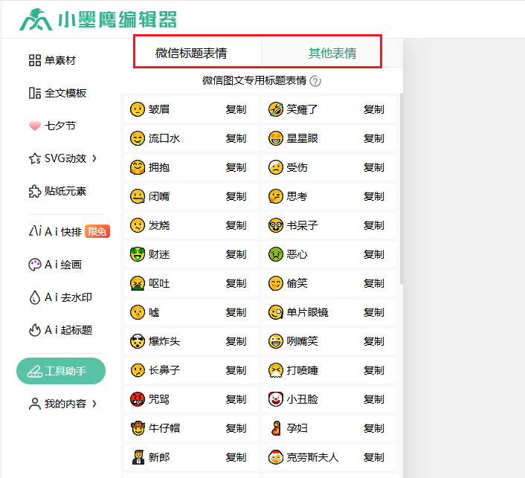This screenshot has height=478, width=525.
Task: Launch the Ai绘画 tool
Action: [x=55, y=264]
